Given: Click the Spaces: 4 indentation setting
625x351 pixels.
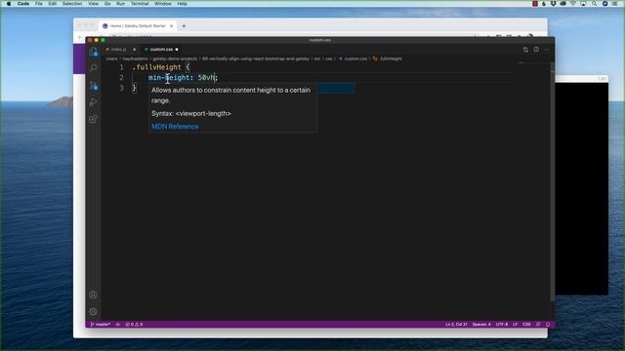Looking at the screenshot, I should (x=481, y=325).
